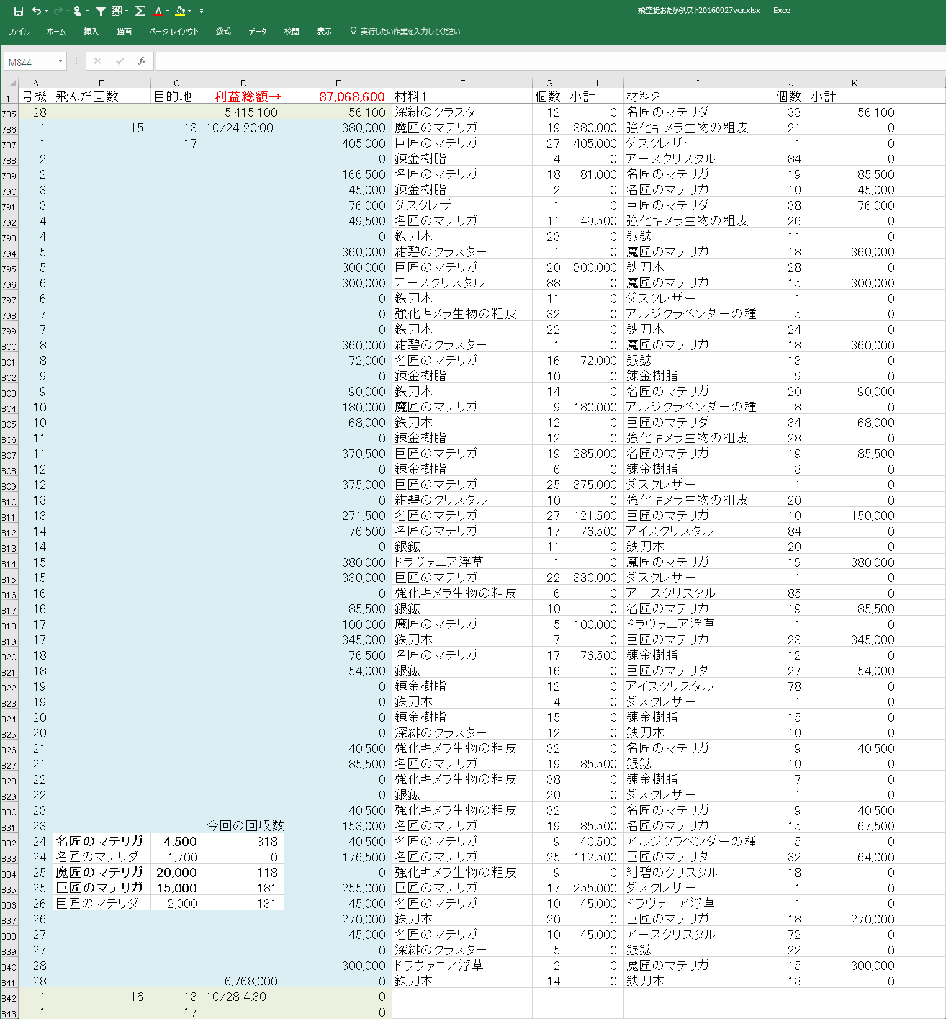Click inside the formula bar
Image resolution: width=946 pixels, height=1019 pixels.
click(546, 61)
